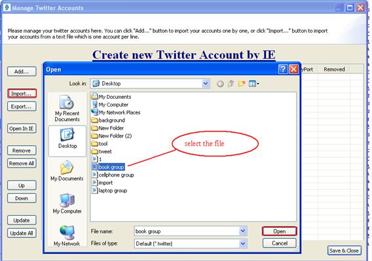Viewport: 372px width, 261px height.
Task: Click the Add... button
Action: click(x=22, y=71)
